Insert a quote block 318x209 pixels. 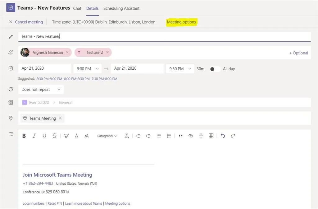click(x=180, y=136)
